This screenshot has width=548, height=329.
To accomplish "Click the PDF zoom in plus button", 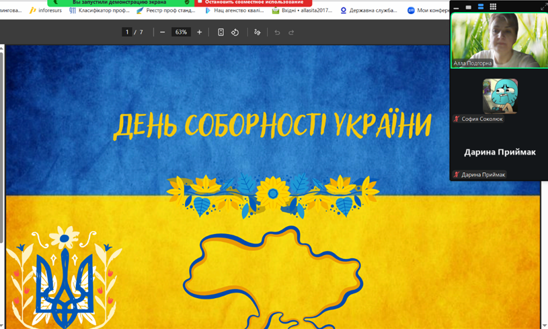I will (x=199, y=32).
